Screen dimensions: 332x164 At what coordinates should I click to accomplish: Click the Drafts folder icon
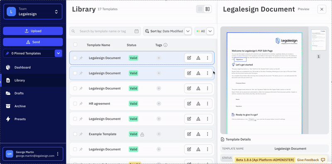pos(8,93)
